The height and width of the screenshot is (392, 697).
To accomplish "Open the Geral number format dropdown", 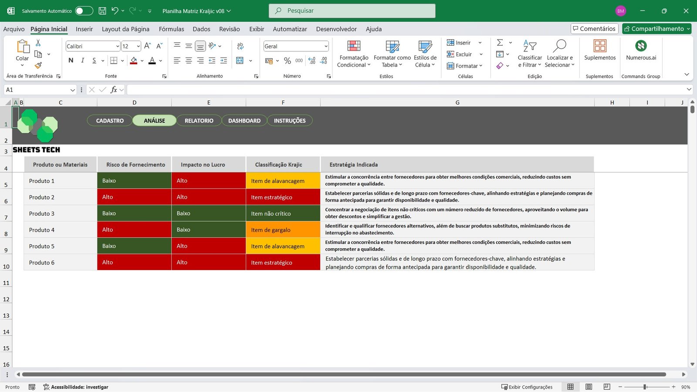I will (x=326, y=46).
